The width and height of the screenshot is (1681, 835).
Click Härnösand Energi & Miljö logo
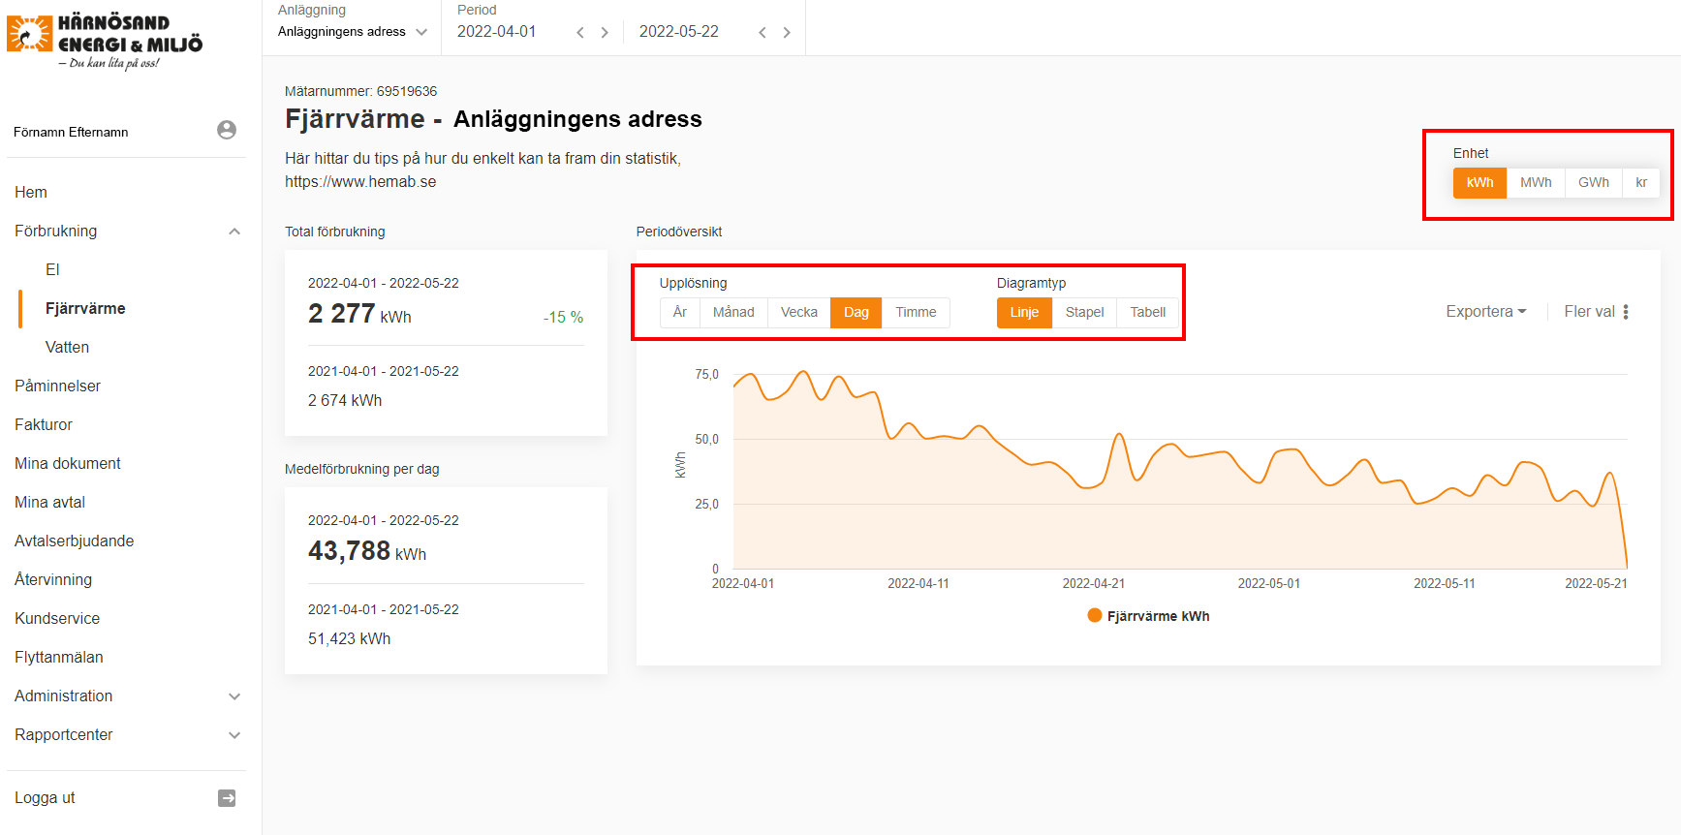(x=105, y=41)
